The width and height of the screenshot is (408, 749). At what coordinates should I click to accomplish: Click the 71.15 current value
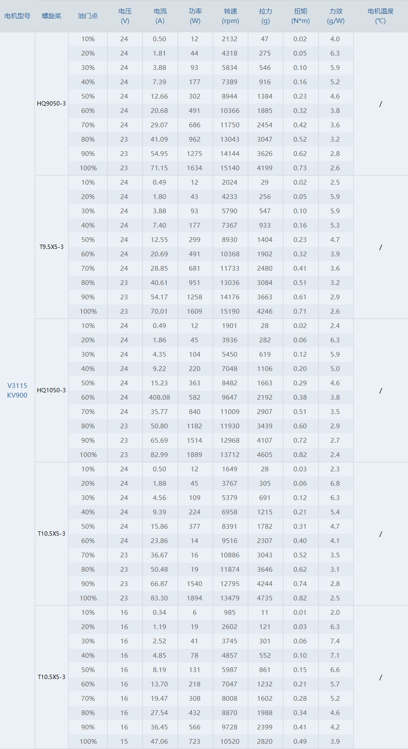point(159,168)
